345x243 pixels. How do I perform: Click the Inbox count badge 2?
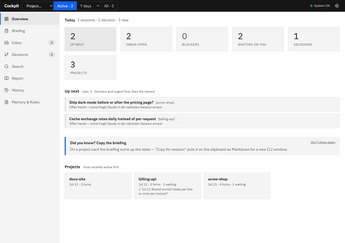click(x=51, y=43)
